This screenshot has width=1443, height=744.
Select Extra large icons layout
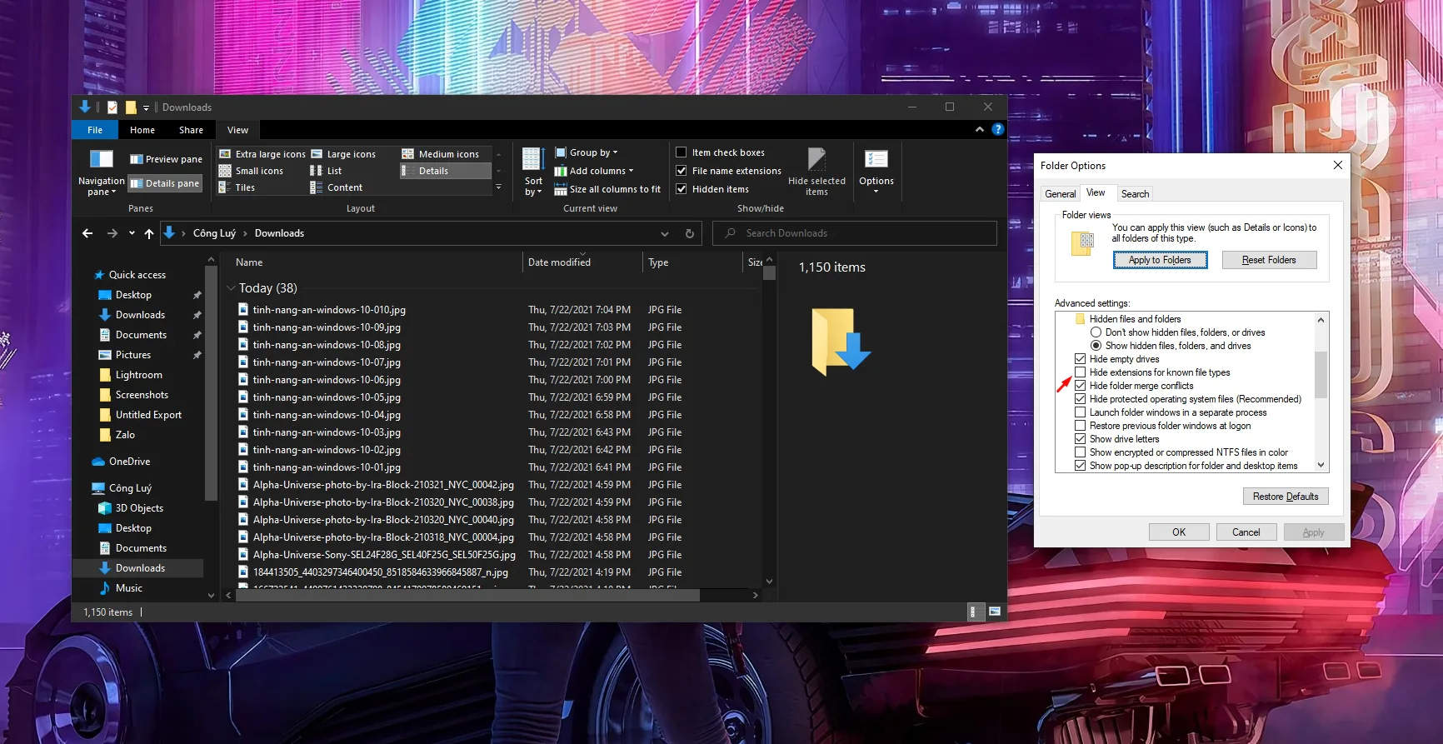(262, 154)
